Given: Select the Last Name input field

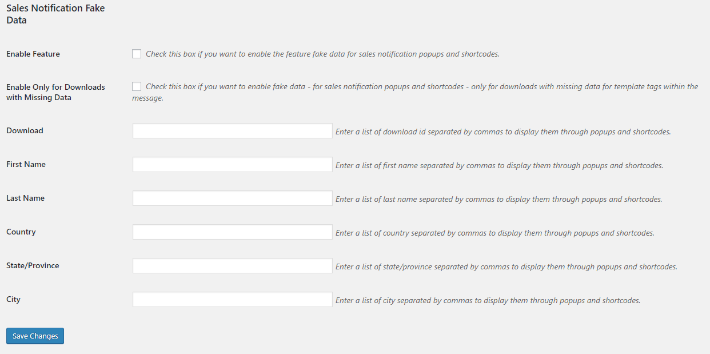Looking at the screenshot, I should 233,198.
